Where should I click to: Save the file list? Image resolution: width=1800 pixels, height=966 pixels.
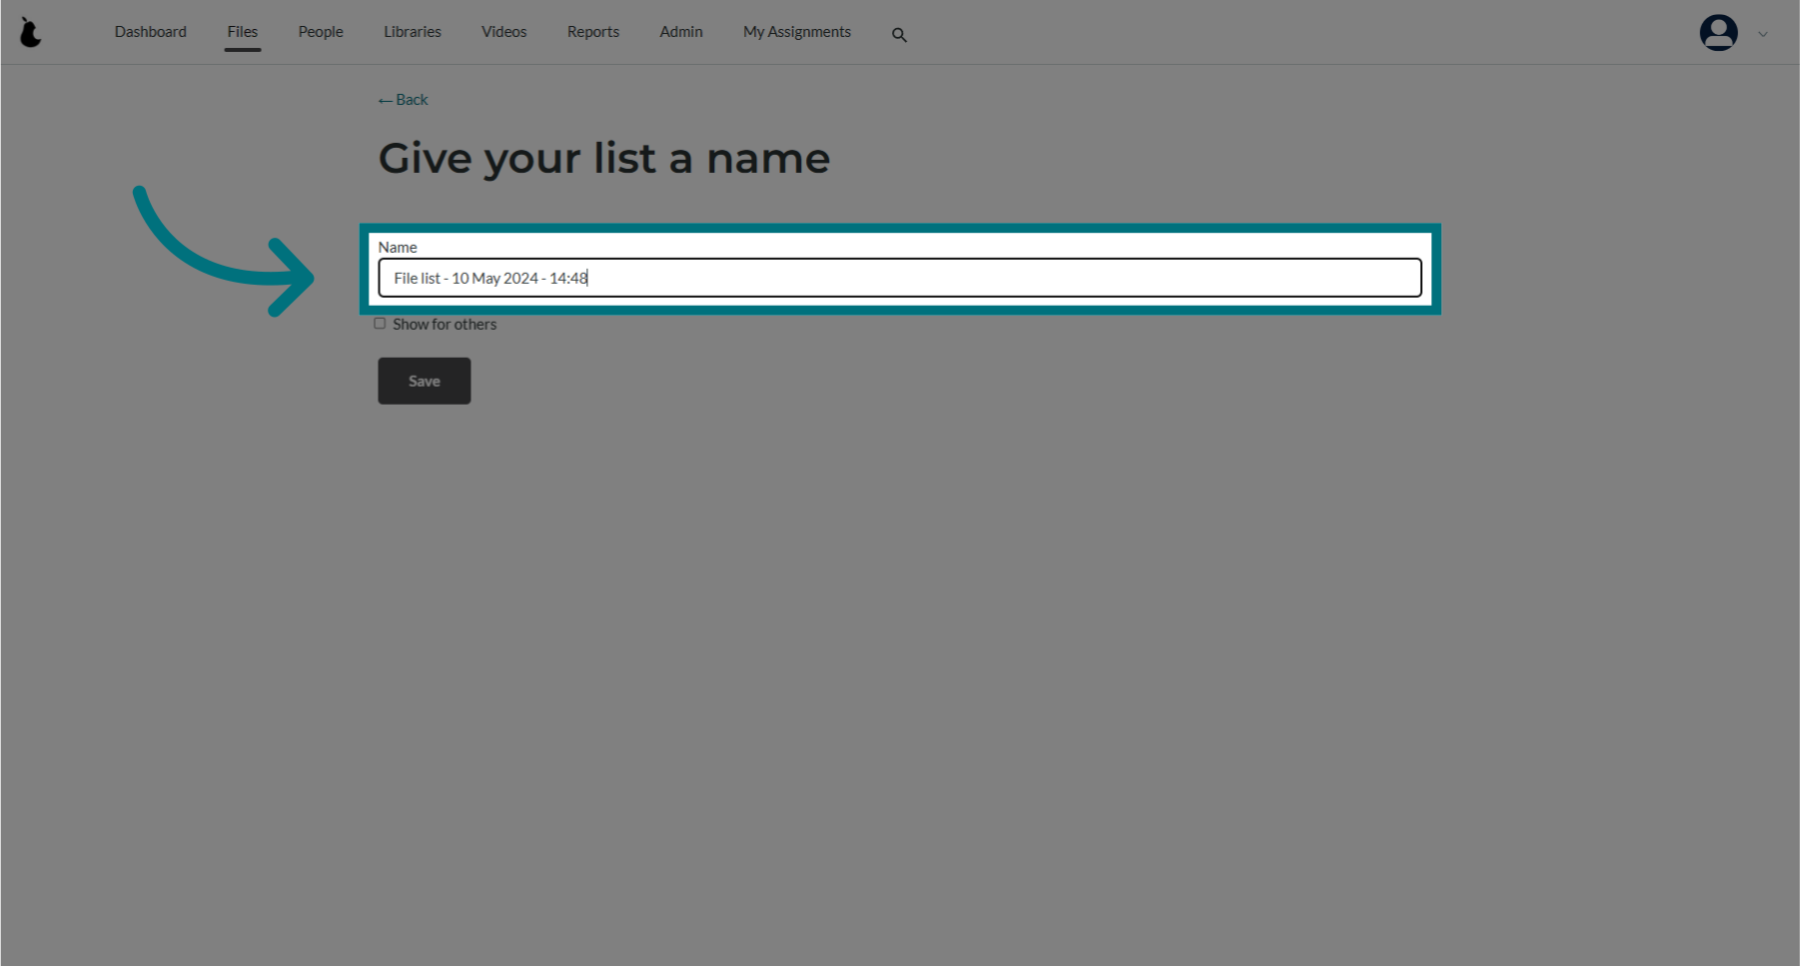425,381
